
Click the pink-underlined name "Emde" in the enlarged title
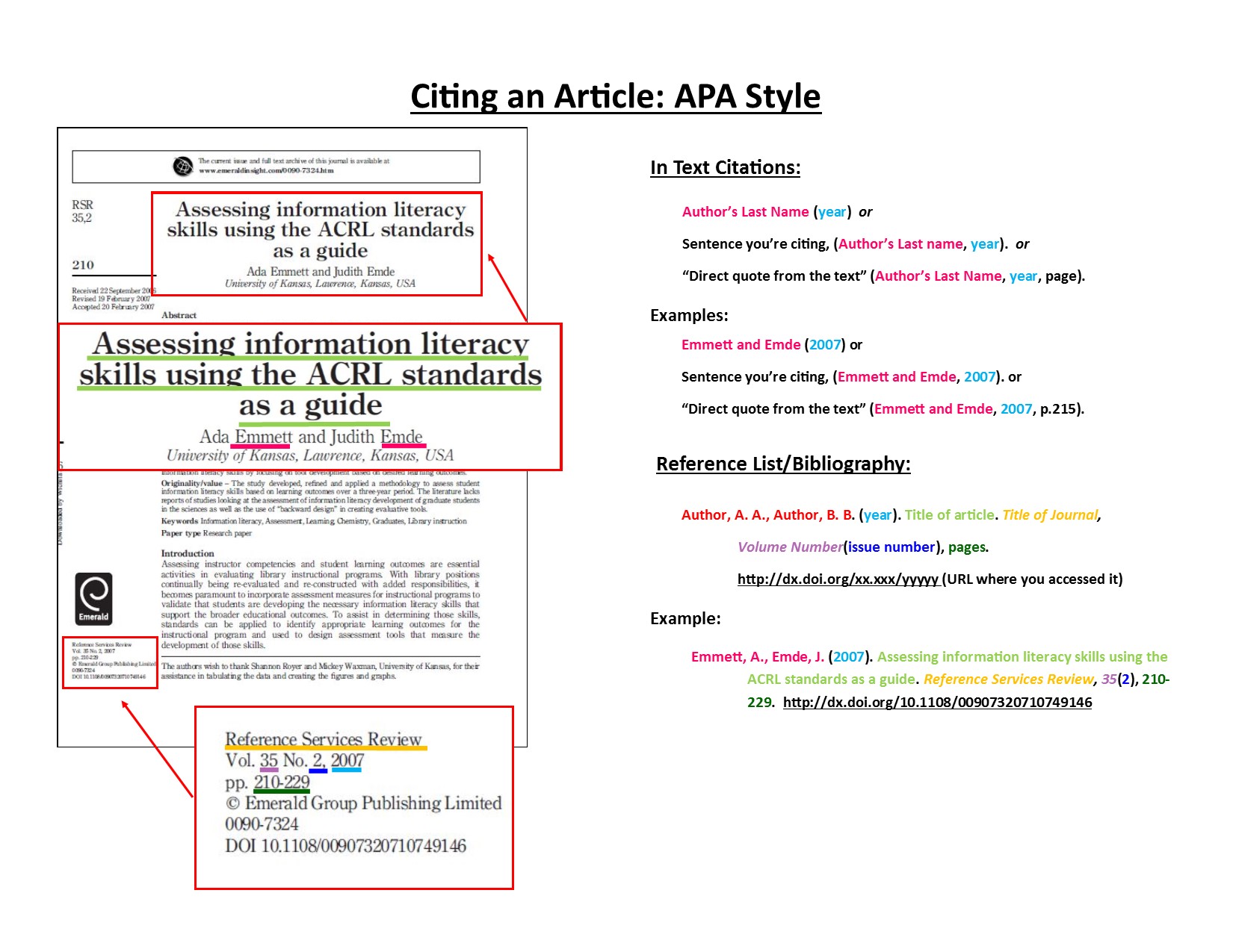click(x=402, y=437)
